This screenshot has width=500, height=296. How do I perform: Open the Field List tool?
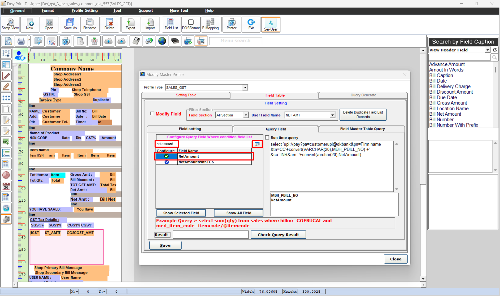pos(171,24)
